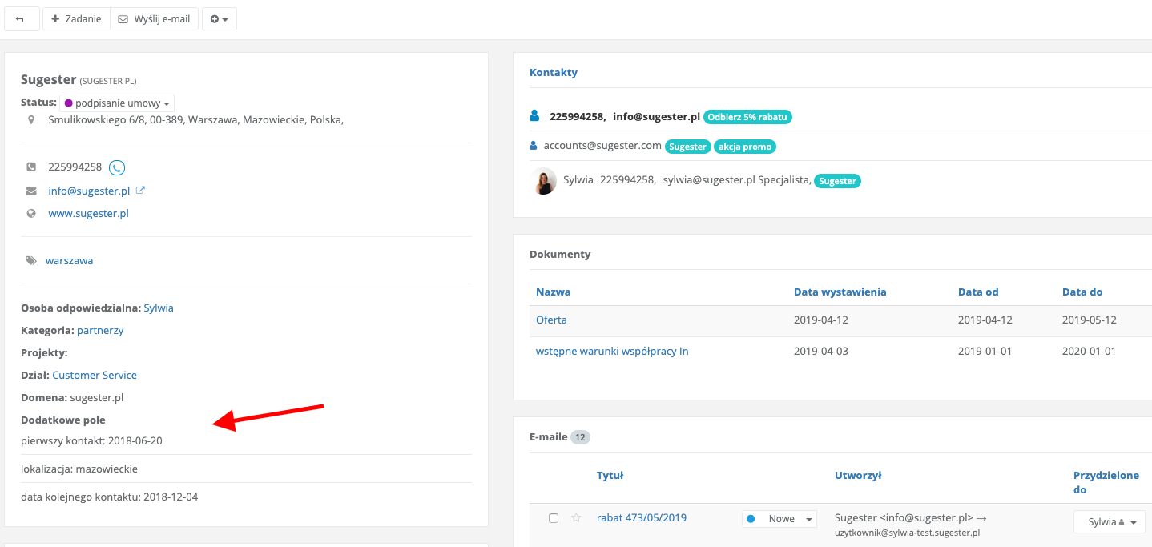This screenshot has width=1152, height=547.
Task: Open the 'Nowe' email status dropdown
Action: [779, 519]
